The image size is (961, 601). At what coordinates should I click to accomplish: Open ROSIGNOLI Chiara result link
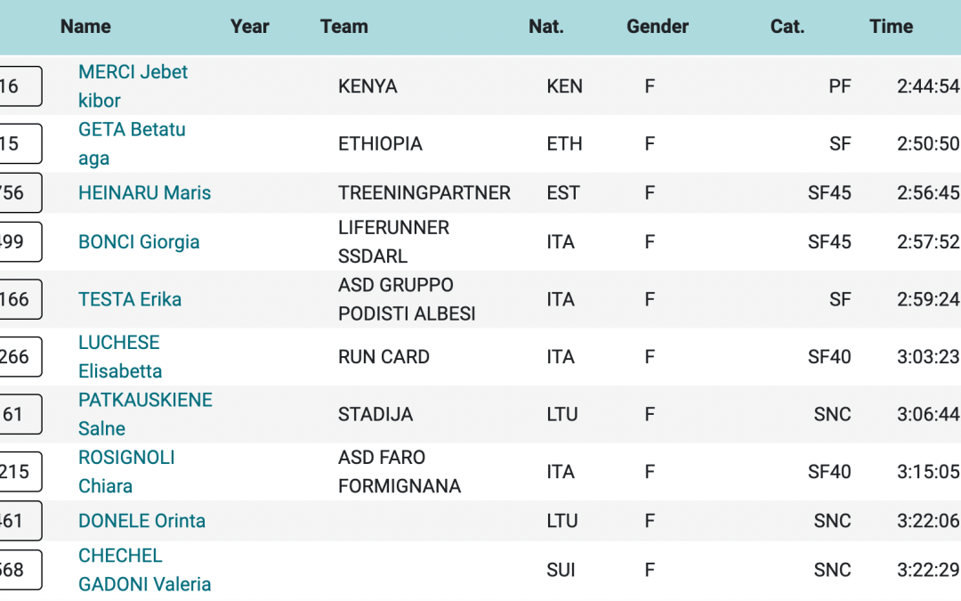pyautogui.click(x=126, y=472)
